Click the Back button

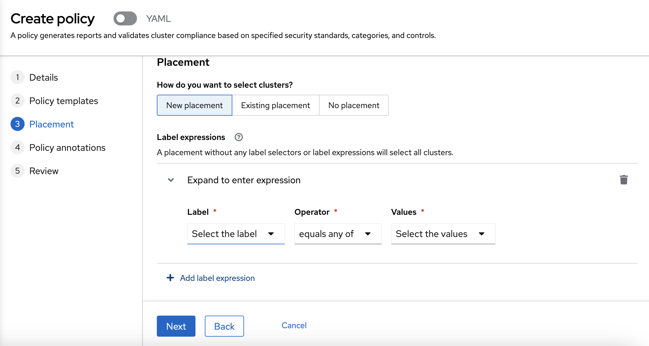click(x=224, y=326)
